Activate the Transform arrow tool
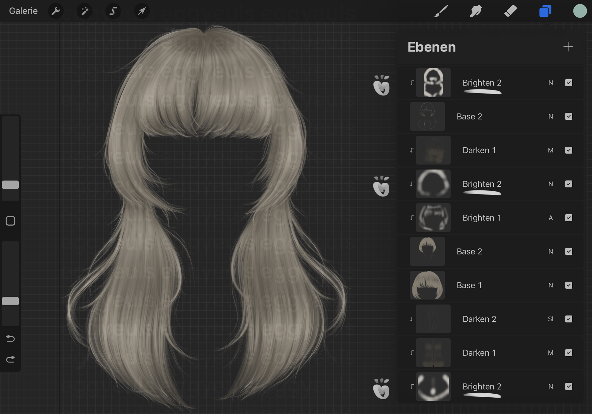 pos(142,11)
